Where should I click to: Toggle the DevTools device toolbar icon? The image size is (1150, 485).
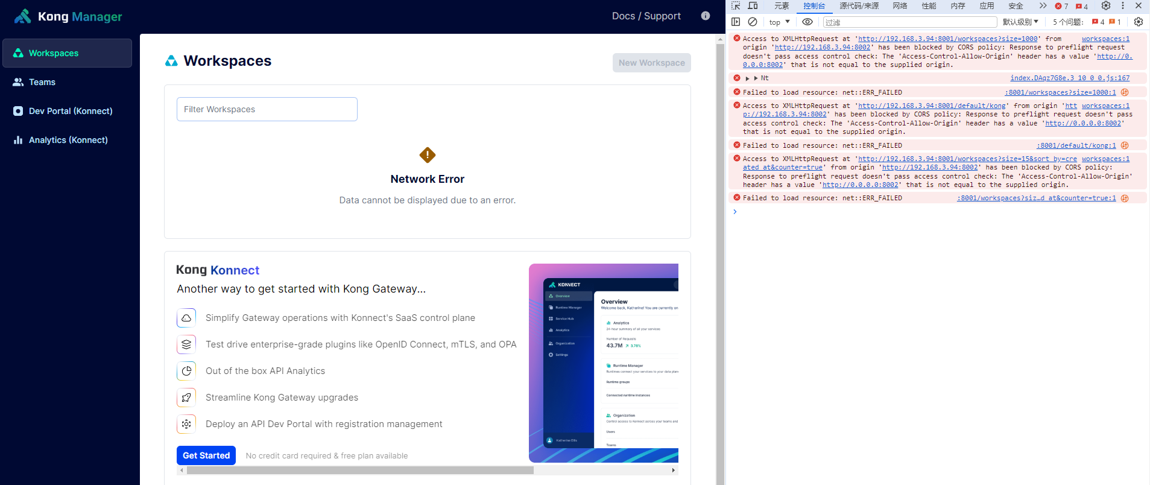pyautogui.click(x=753, y=6)
